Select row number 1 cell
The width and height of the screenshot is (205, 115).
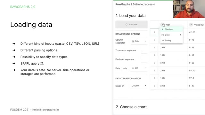(154, 32)
